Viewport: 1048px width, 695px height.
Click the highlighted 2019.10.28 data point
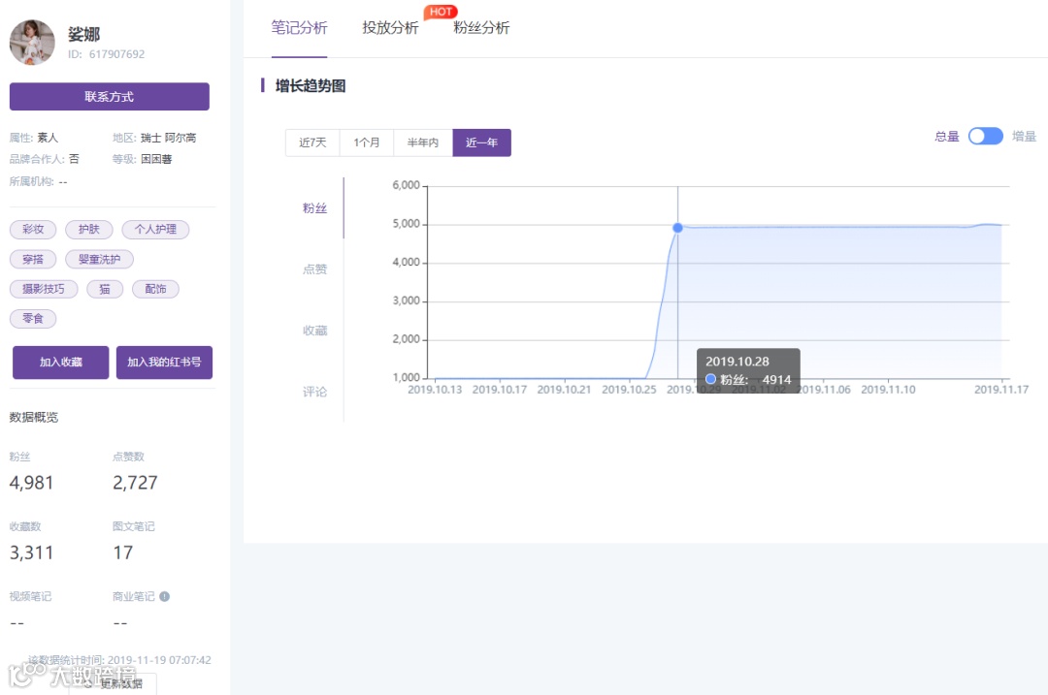(677, 228)
